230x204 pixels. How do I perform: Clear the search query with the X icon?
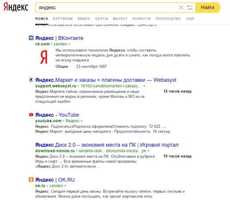tap(181, 8)
